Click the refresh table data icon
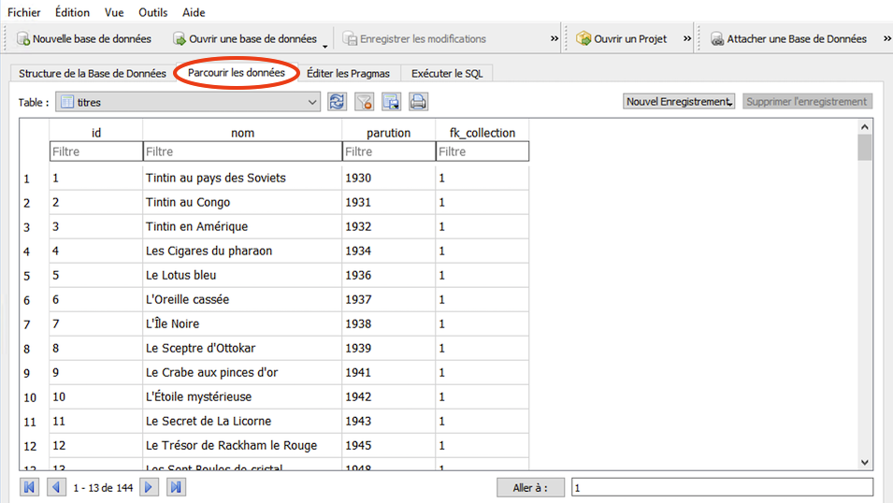This screenshot has height=503, width=893. click(338, 102)
